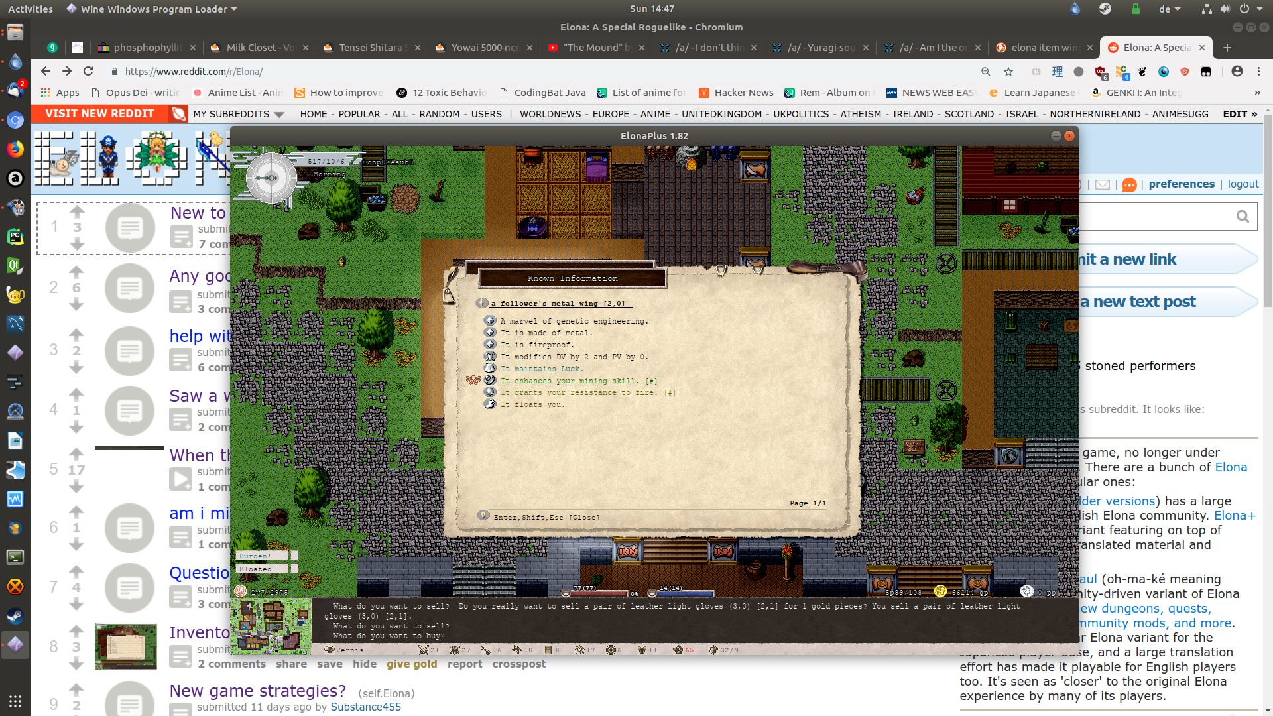Downvote the post ranked number 5

(x=76, y=487)
